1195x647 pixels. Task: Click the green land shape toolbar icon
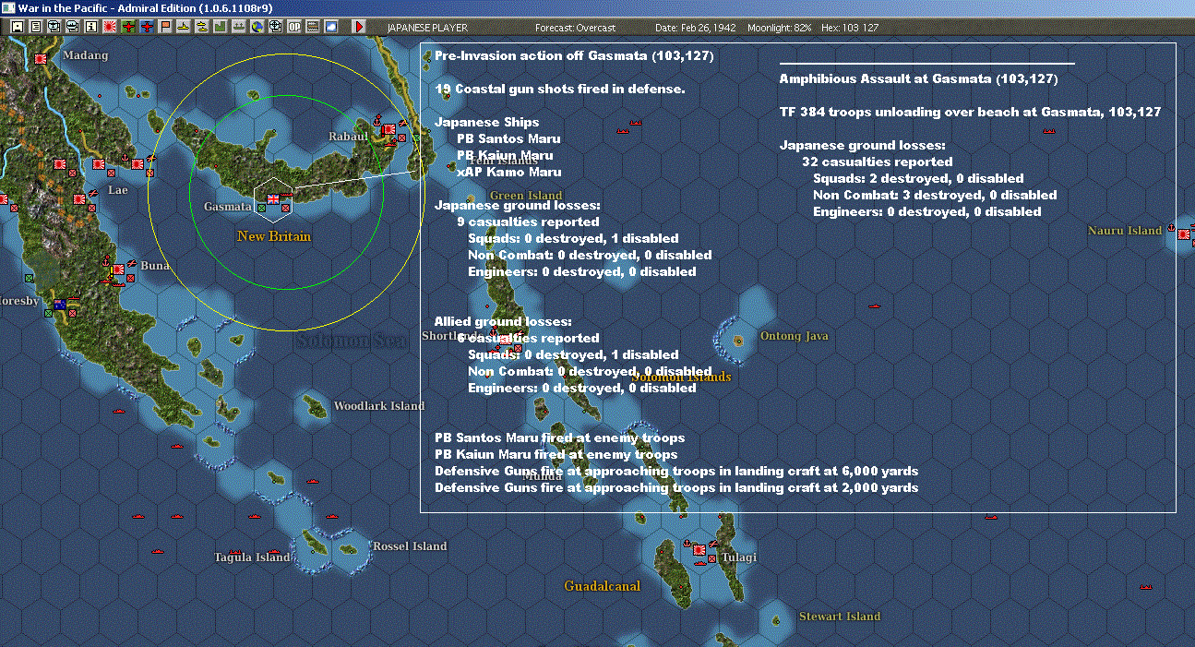220,27
